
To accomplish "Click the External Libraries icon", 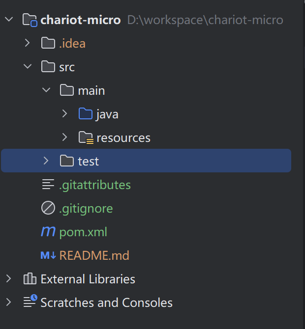I will coord(30,278).
